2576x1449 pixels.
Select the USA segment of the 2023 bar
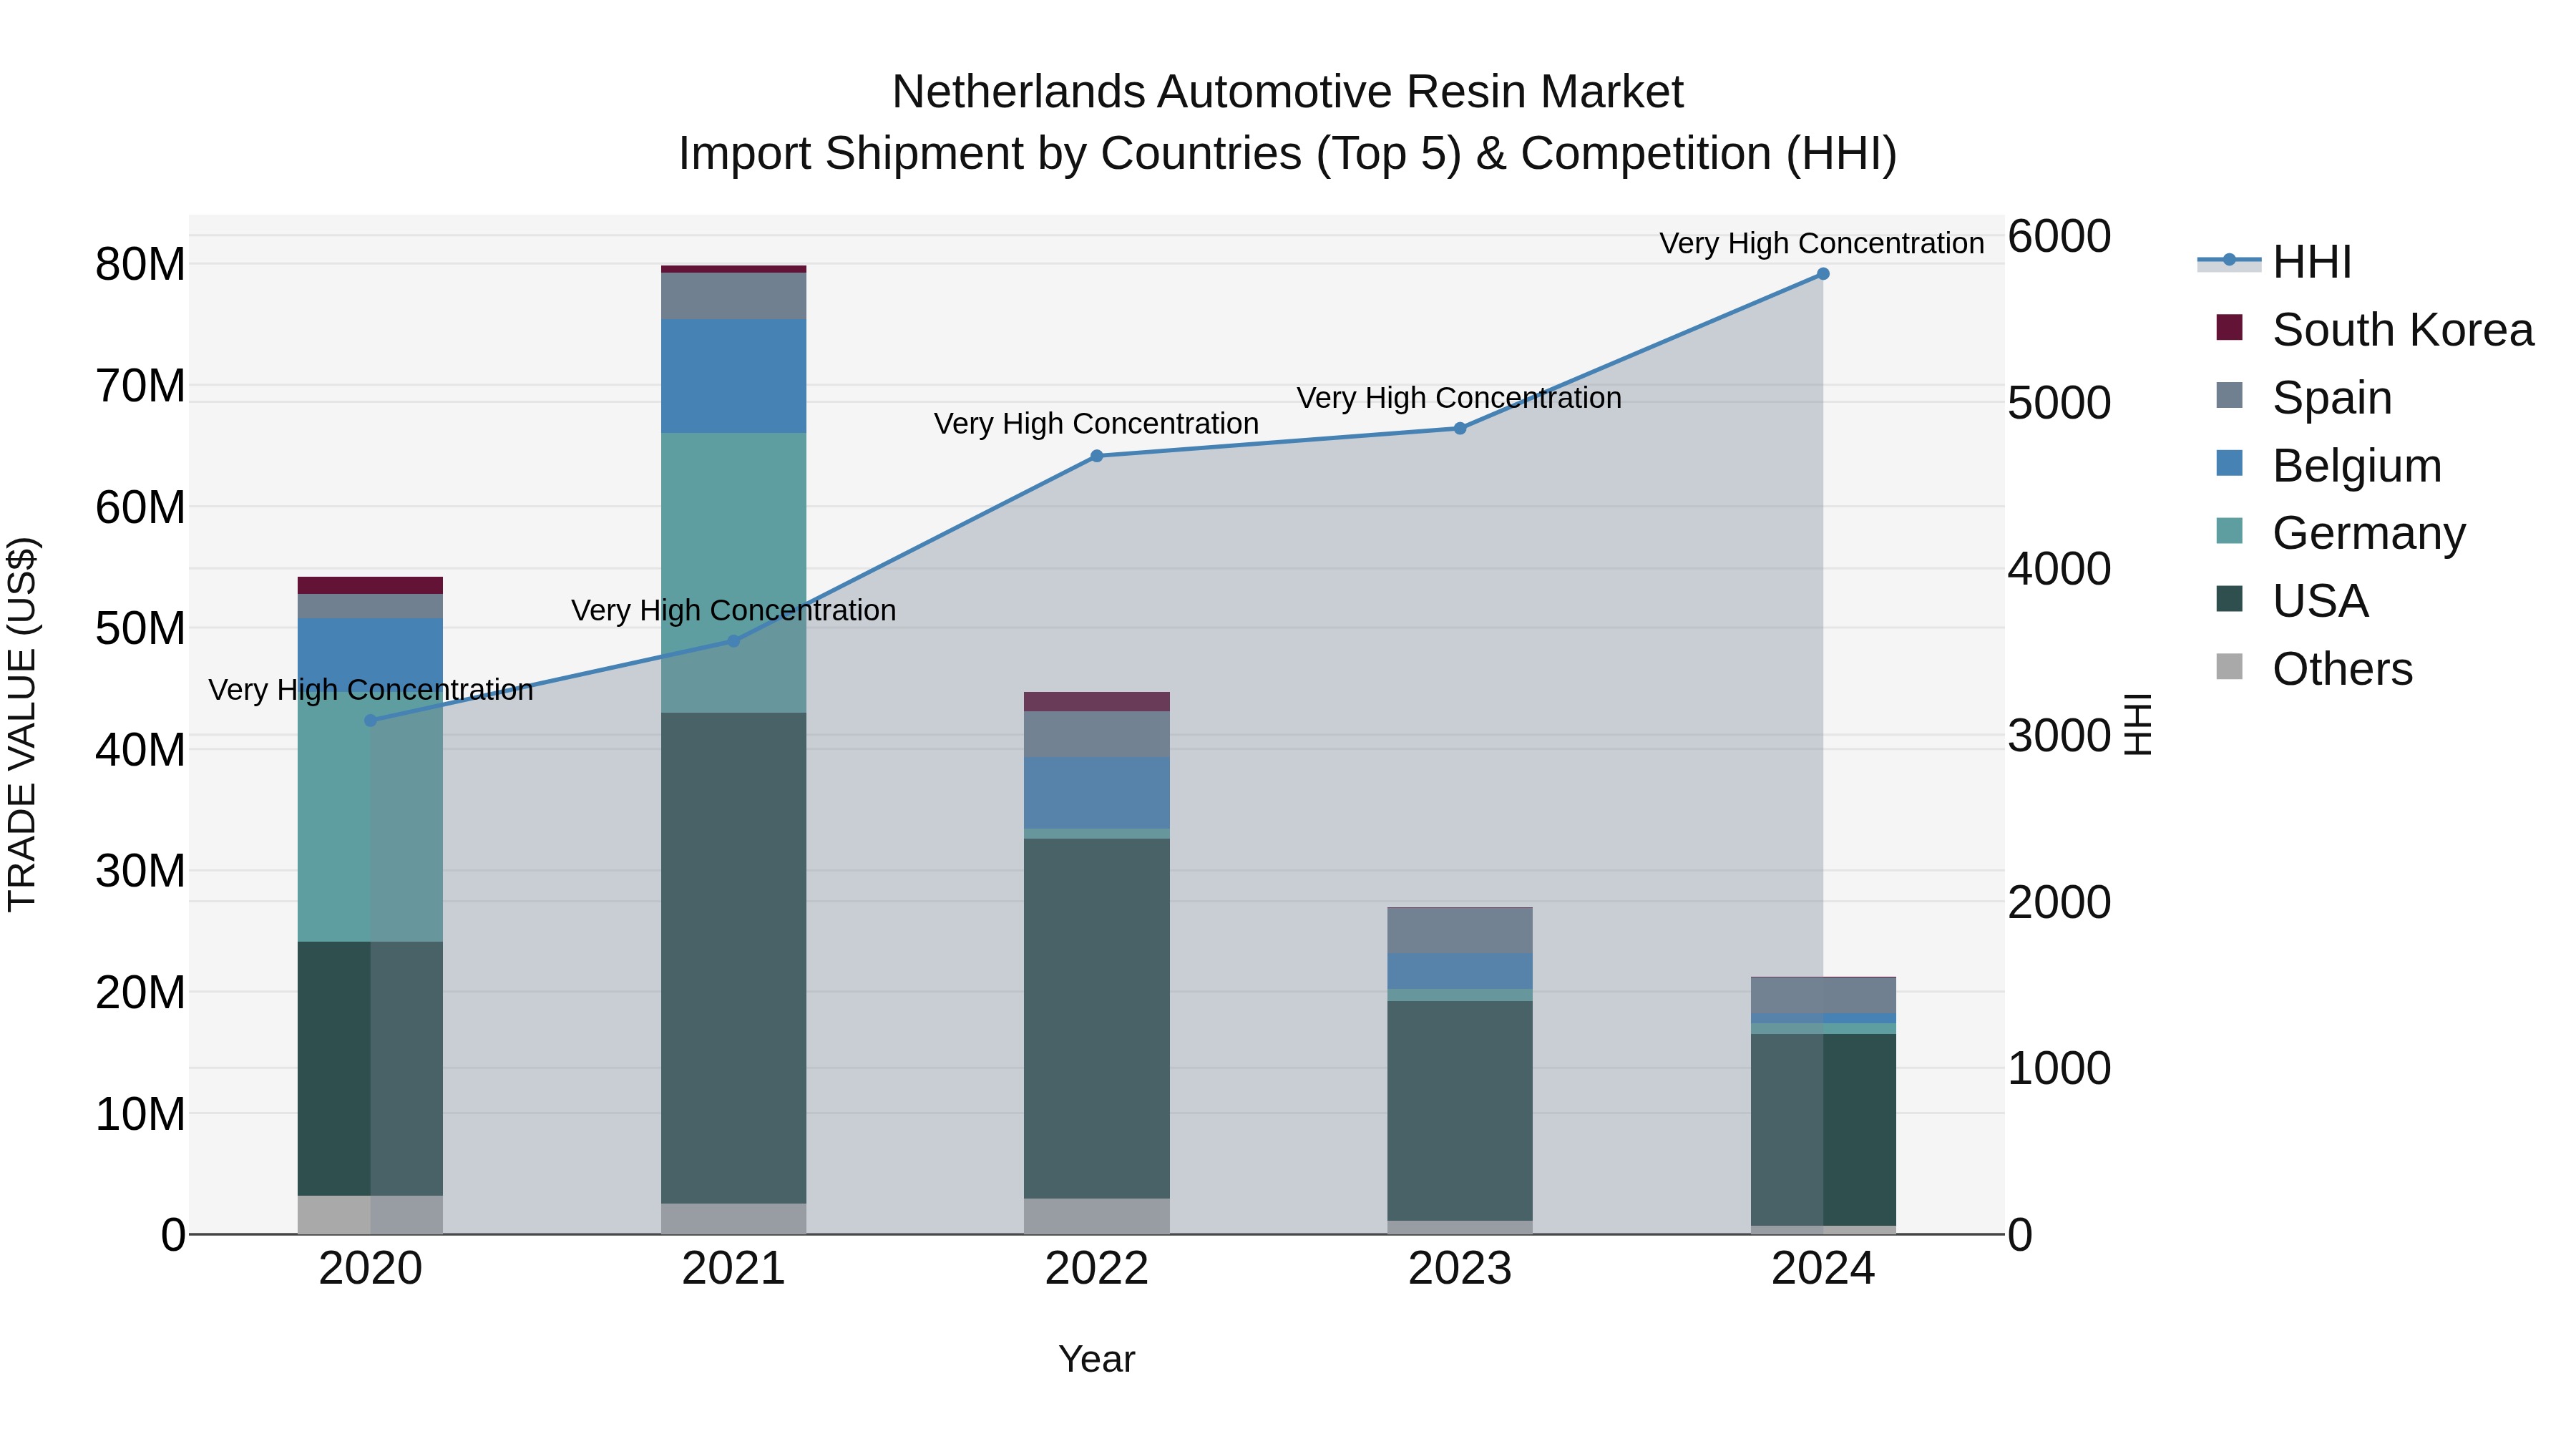[x=1460, y=1111]
